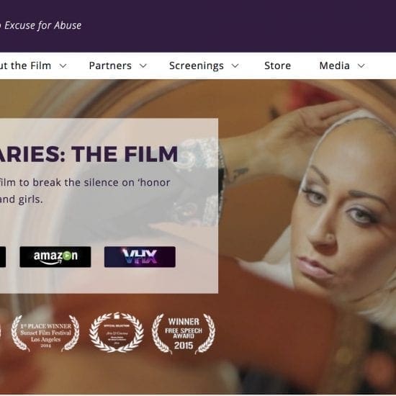Screen dimensions: 396x396
Task: Click the partial laurel at far left edge
Action: pyautogui.click(x=1, y=331)
